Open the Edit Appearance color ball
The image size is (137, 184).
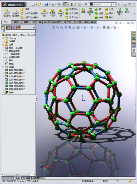point(104,28)
